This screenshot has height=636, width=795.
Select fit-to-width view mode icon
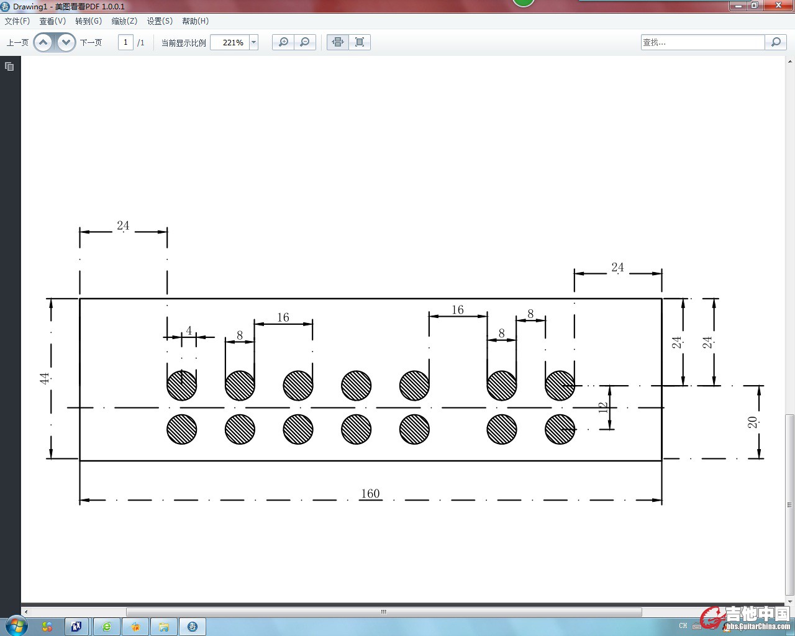pyautogui.click(x=338, y=42)
